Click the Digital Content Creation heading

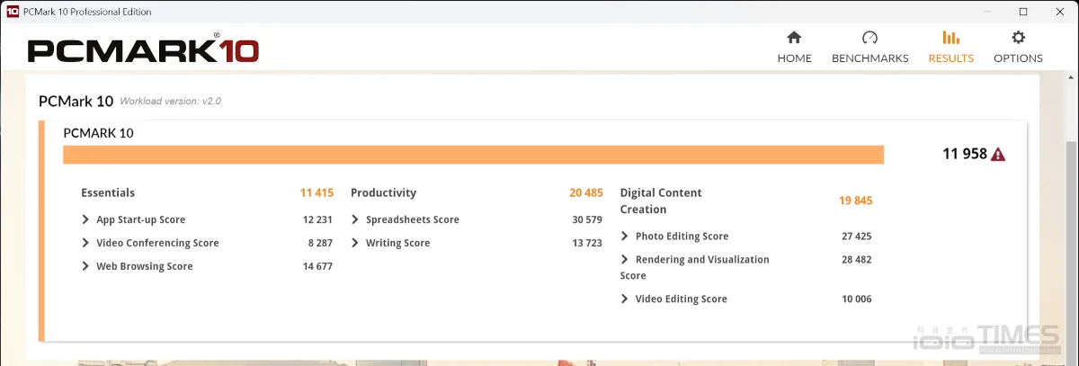pyautogui.click(x=661, y=201)
